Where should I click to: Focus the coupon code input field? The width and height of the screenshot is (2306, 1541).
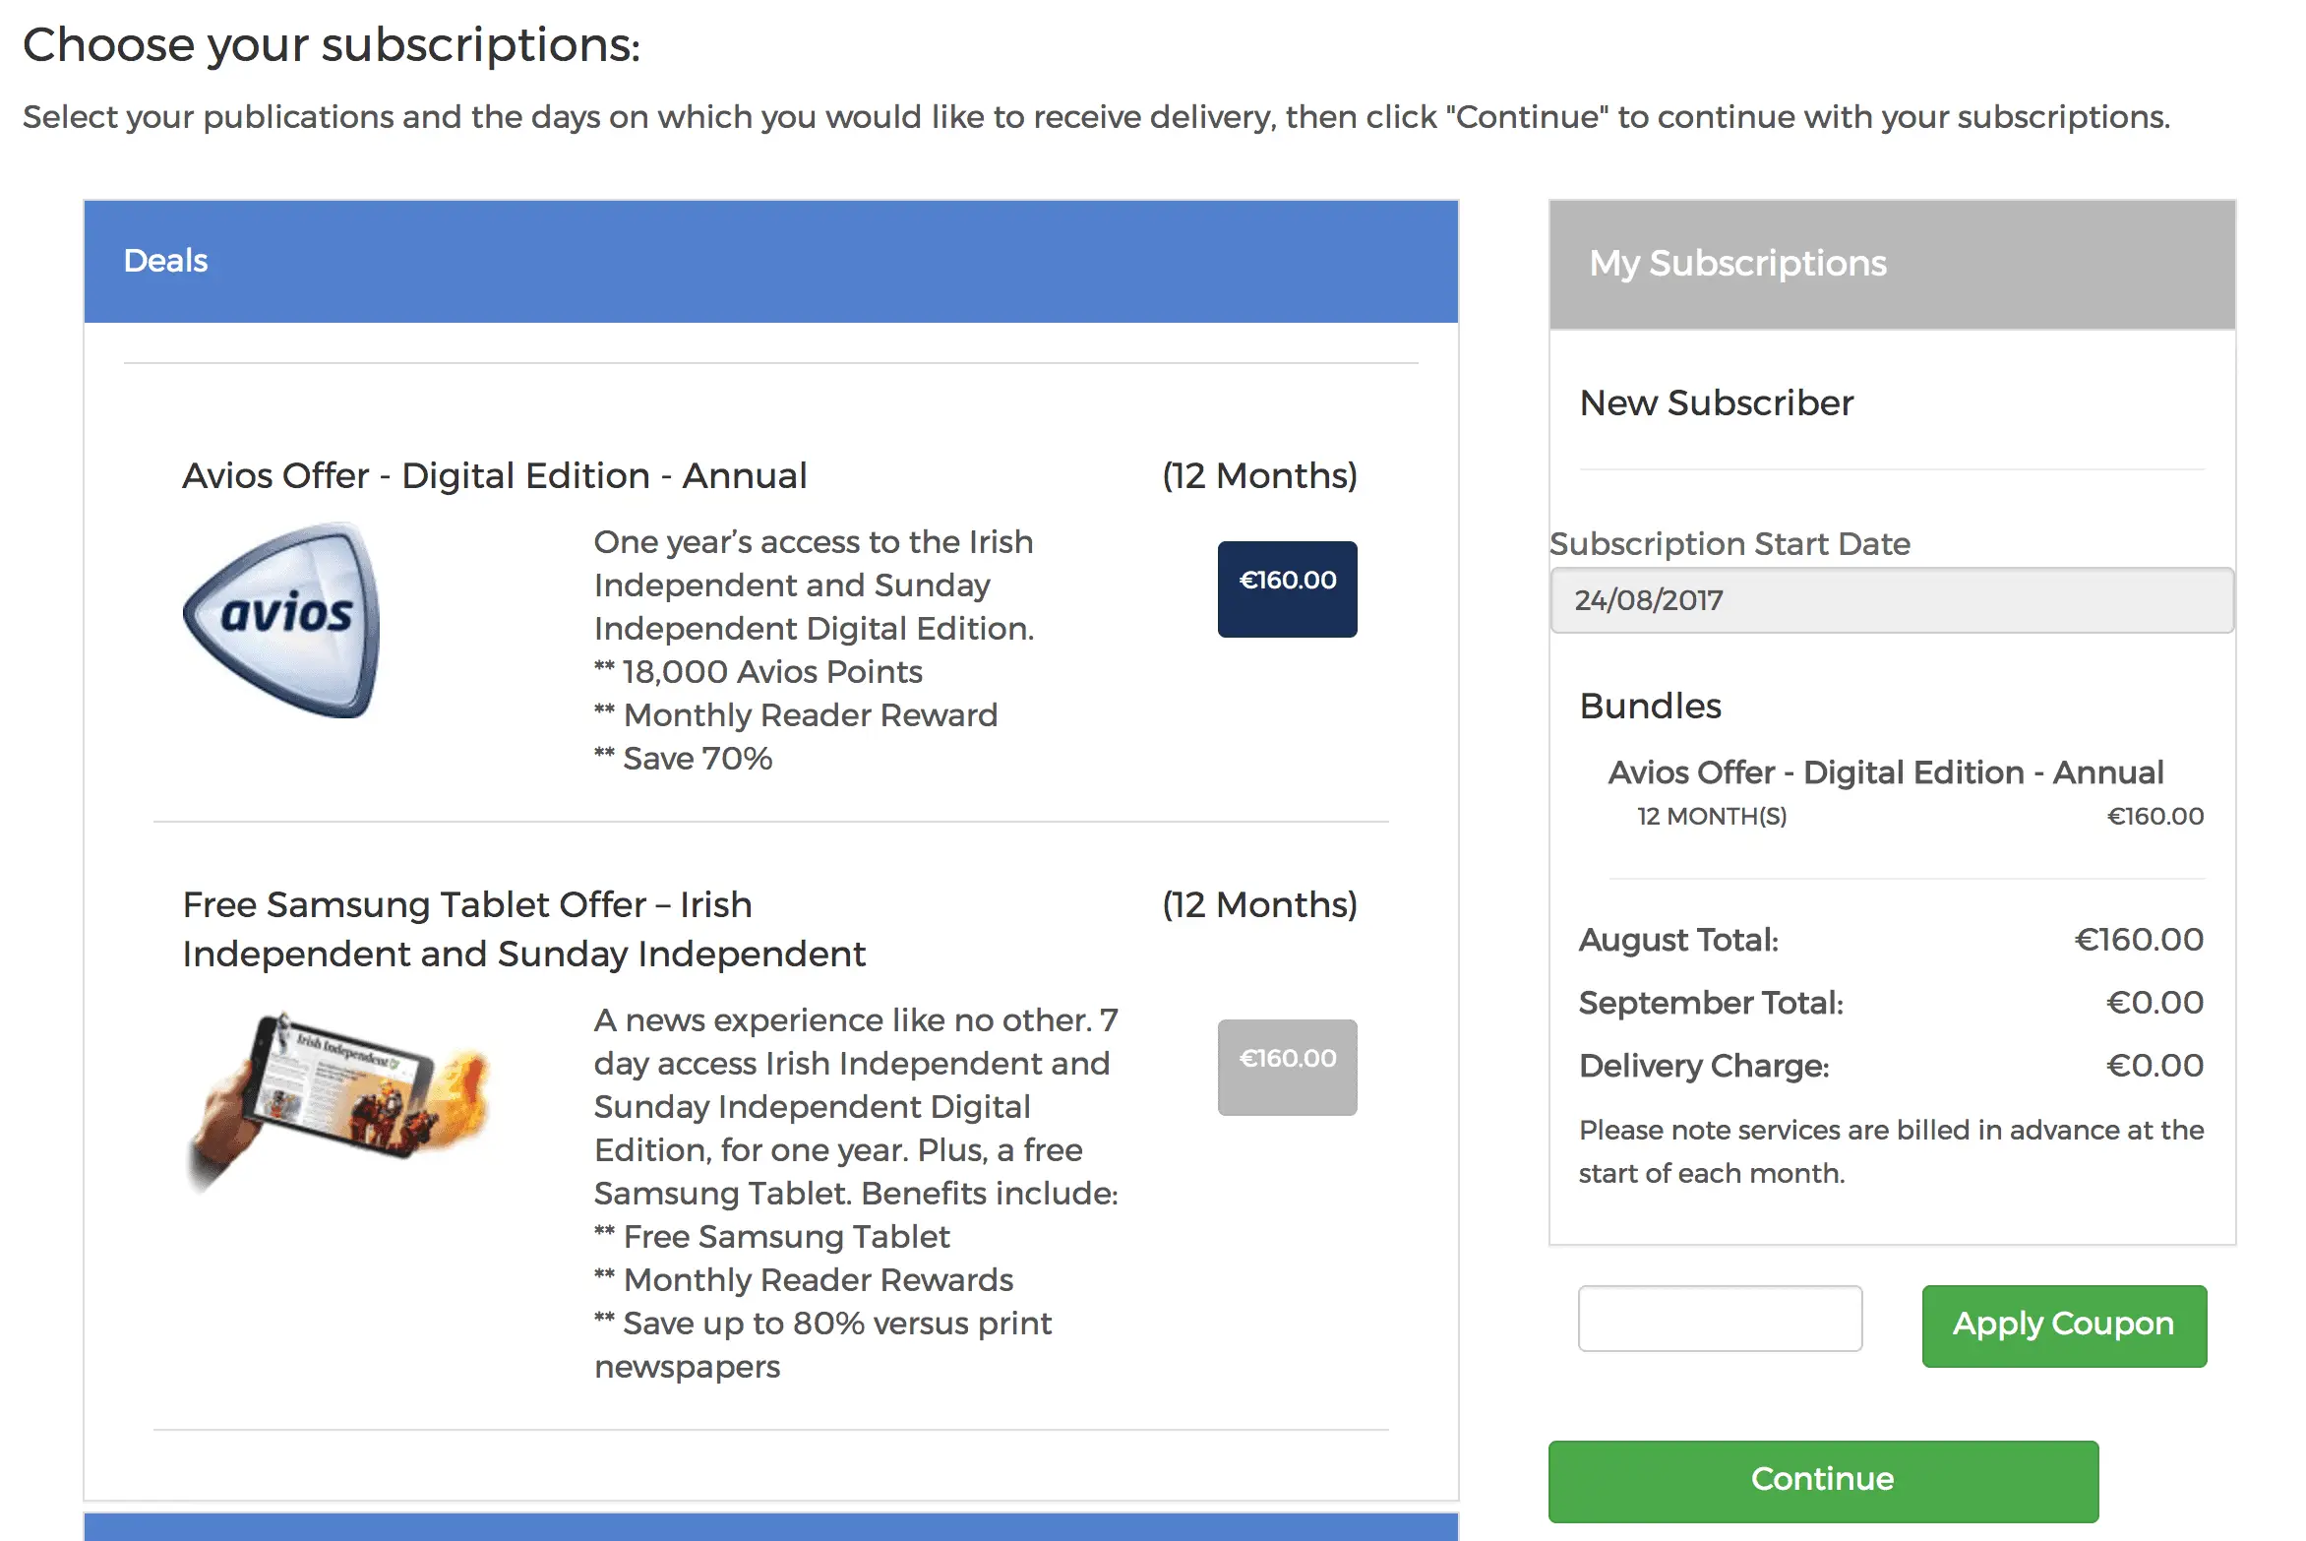1719,1318
